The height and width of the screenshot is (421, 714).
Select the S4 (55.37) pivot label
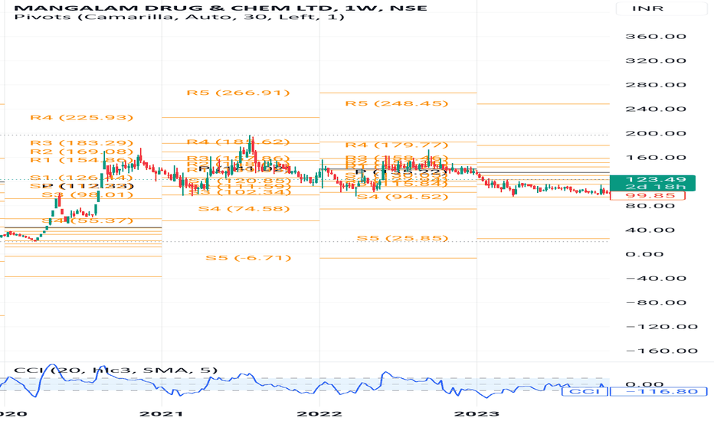(x=88, y=220)
